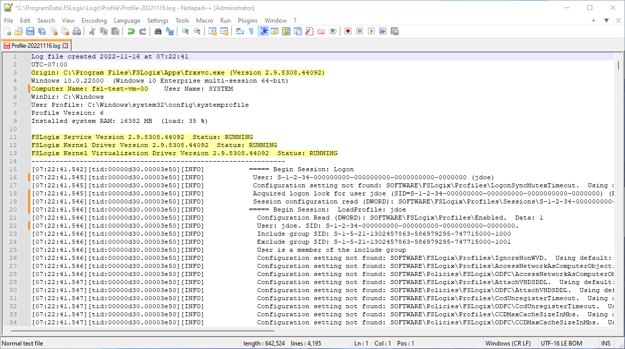Screen dimensions: 625x349
Task: Open the File menu
Action: [x=9, y=21]
